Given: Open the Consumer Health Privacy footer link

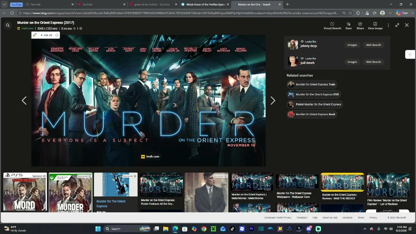Looking at the screenshot, I should [278, 217].
